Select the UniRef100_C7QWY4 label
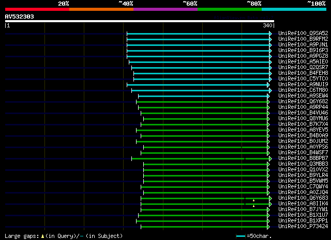Screen dimensions: 331x240 tap(303, 187)
